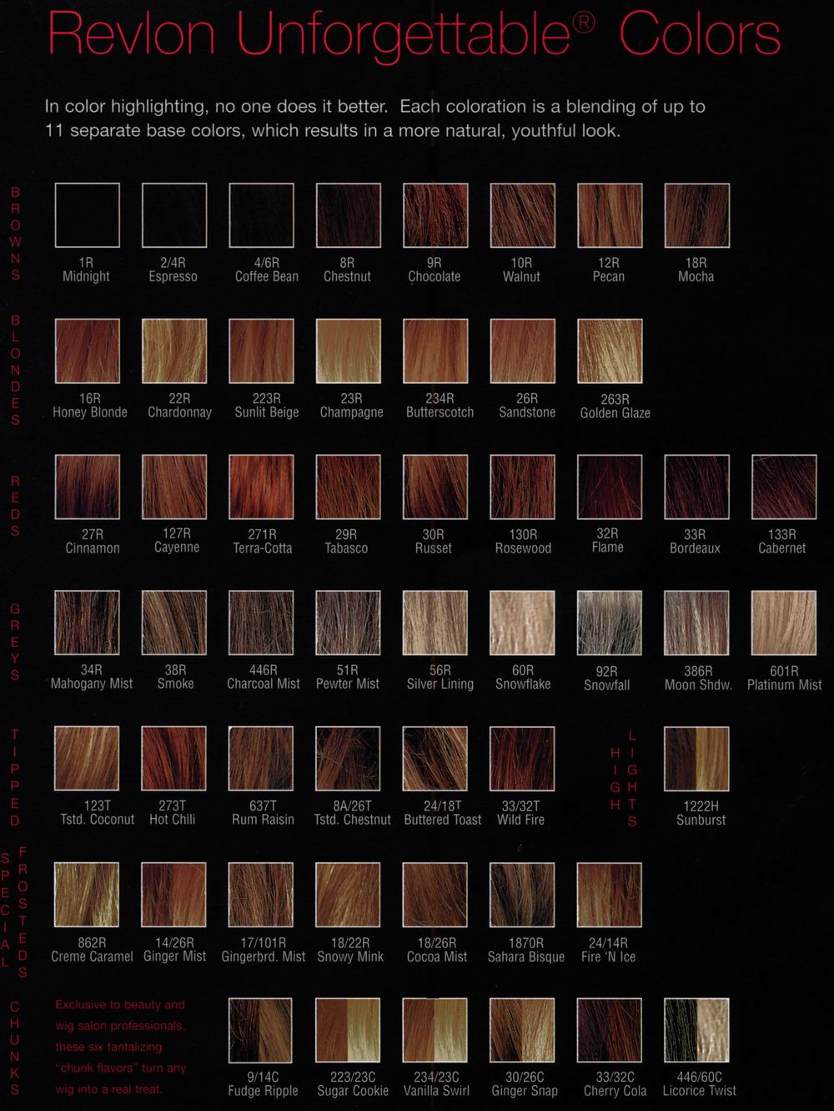Click the Revlon Unforgettable Colors title
This screenshot has height=1111, width=834.
[x=414, y=39]
